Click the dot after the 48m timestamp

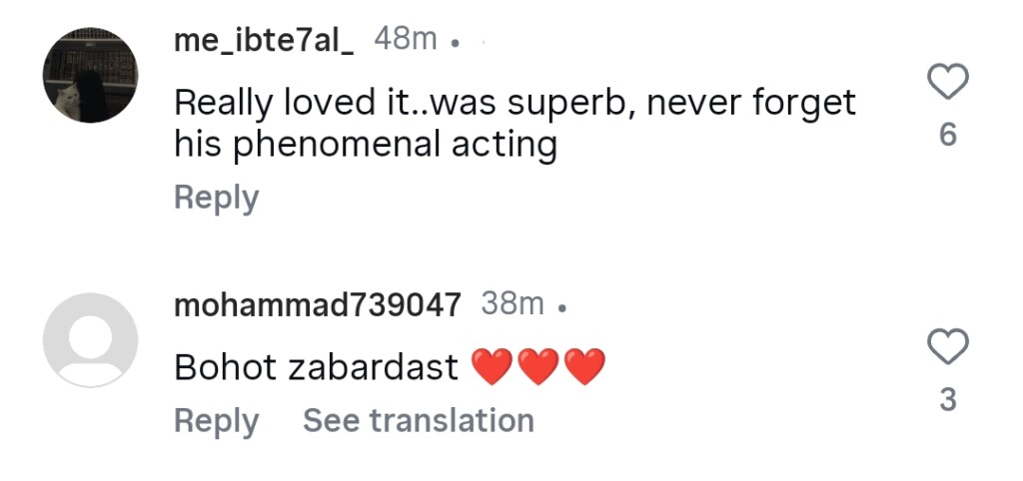click(456, 44)
